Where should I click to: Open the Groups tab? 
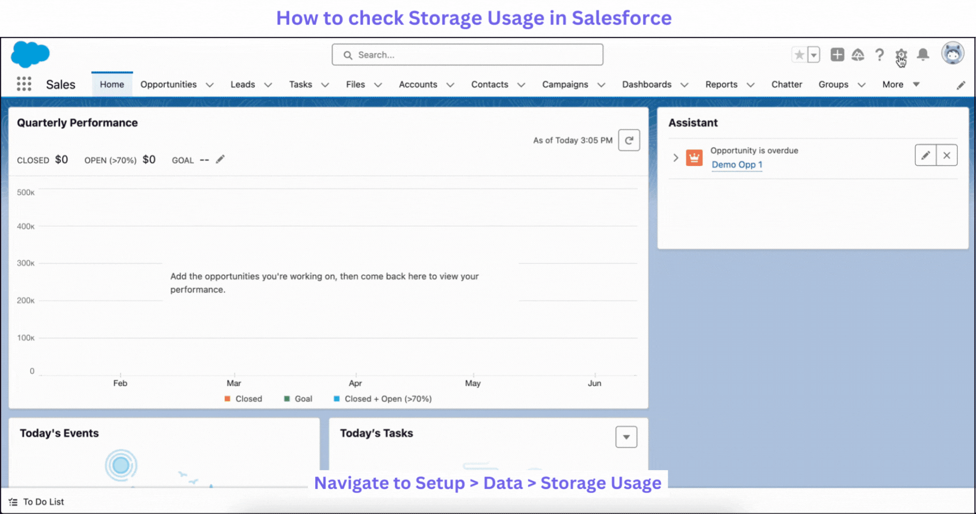834,85
